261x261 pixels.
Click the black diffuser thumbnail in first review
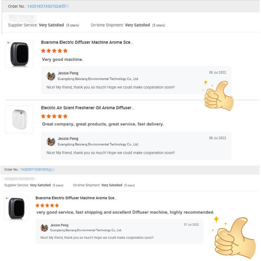pos(19,54)
